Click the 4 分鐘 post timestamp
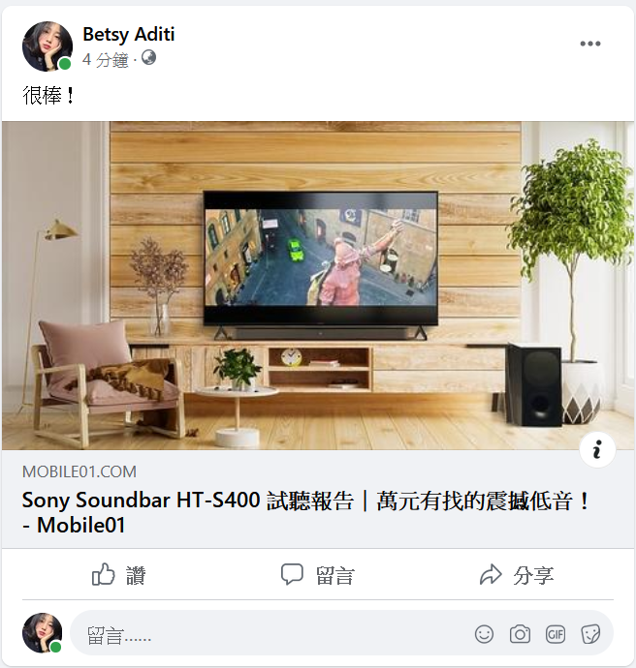 [x=106, y=60]
